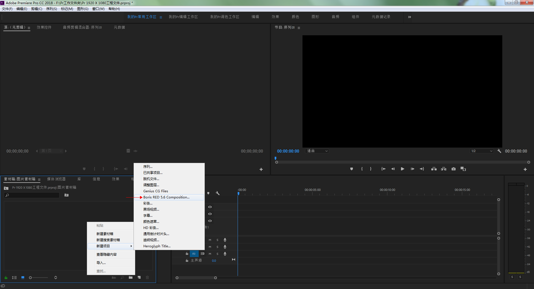Open timeline display settings wrench
This screenshot has height=289, width=534.
[x=218, y=193]
